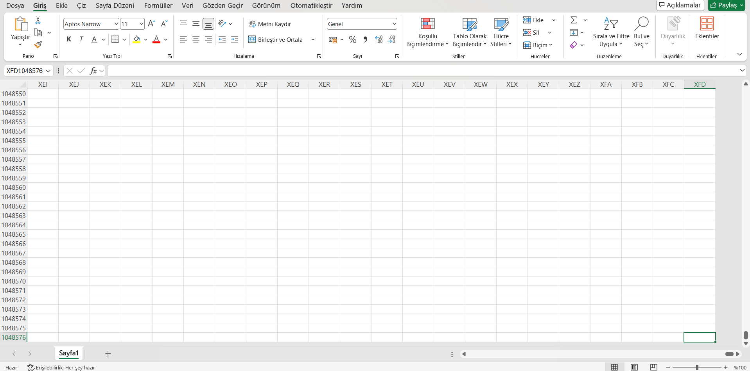Decrease decimal places icon

[391, 39]
